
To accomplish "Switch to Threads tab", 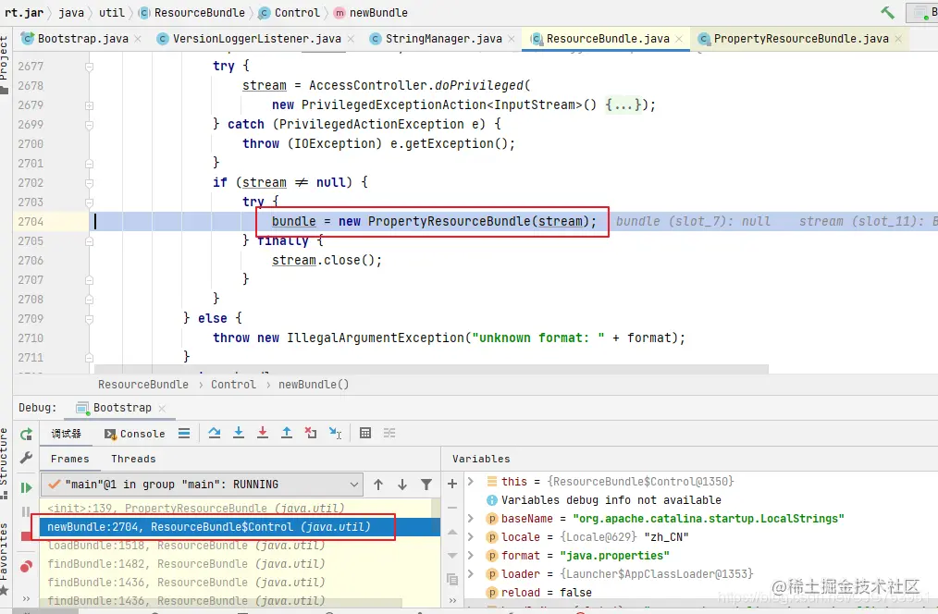I will pos(133,459).
